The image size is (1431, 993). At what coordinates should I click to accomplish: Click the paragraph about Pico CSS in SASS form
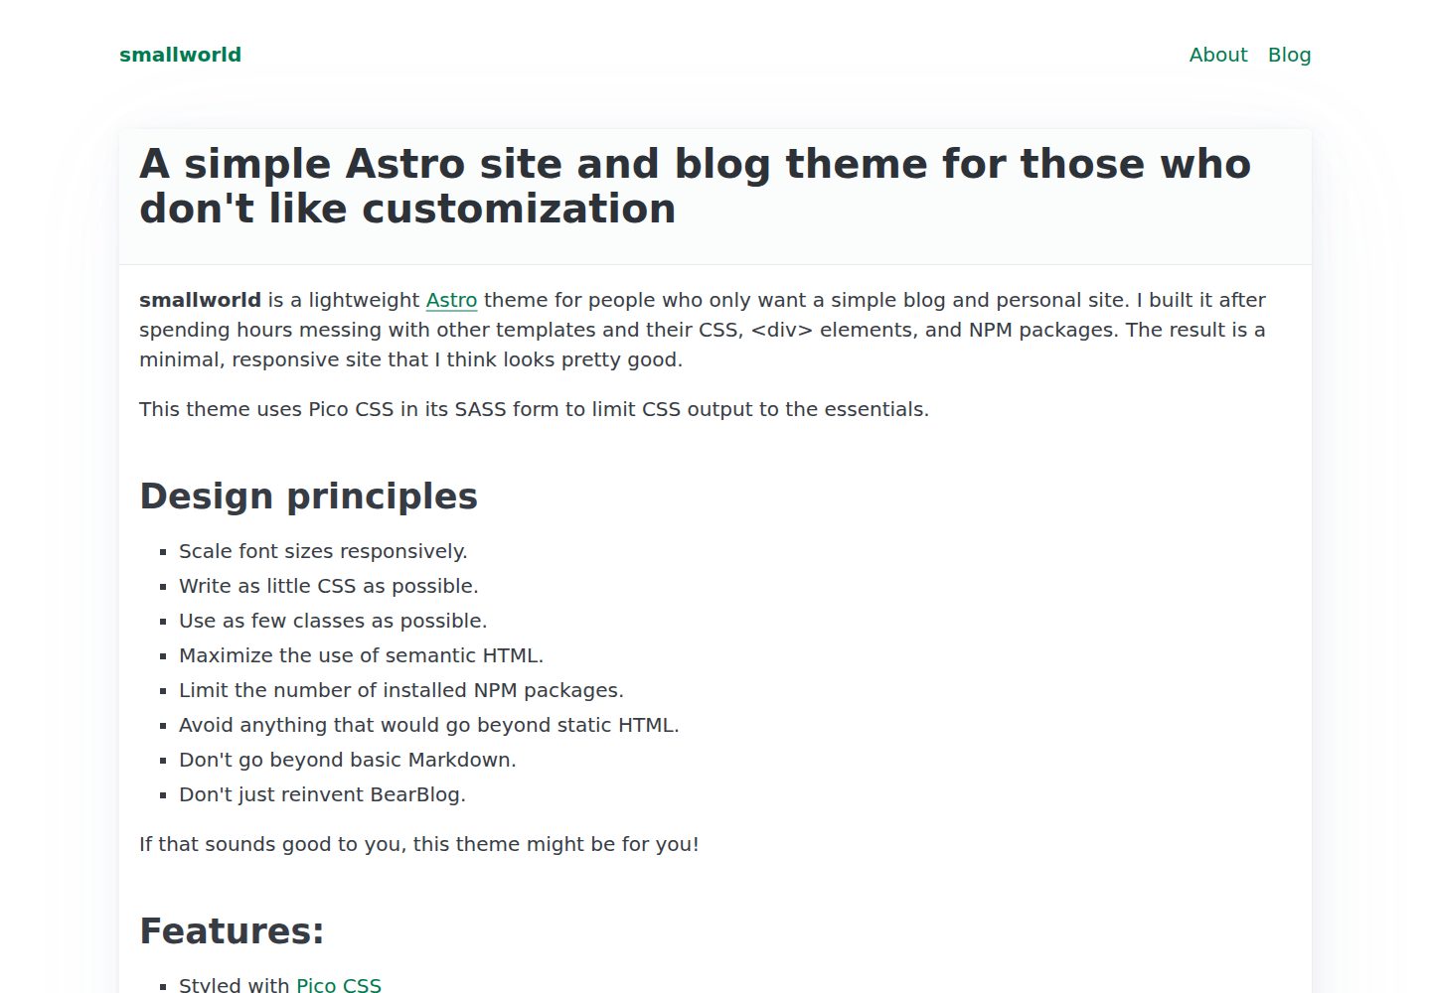[x=534, y=409]
